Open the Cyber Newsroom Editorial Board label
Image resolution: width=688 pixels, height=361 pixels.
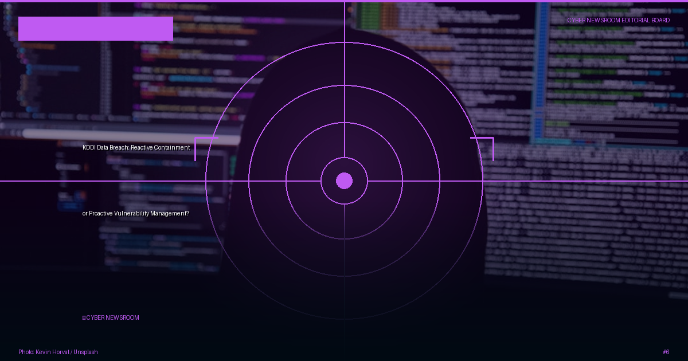click(x=618, y=20)
